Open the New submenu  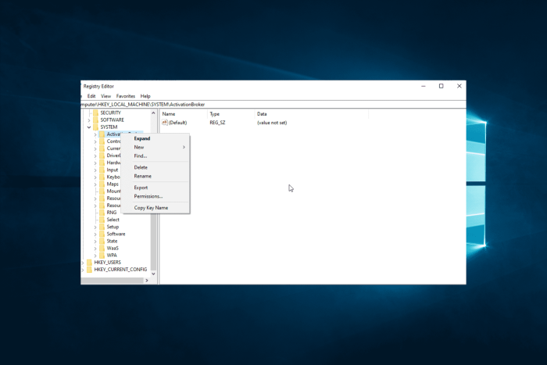(156, 147)
